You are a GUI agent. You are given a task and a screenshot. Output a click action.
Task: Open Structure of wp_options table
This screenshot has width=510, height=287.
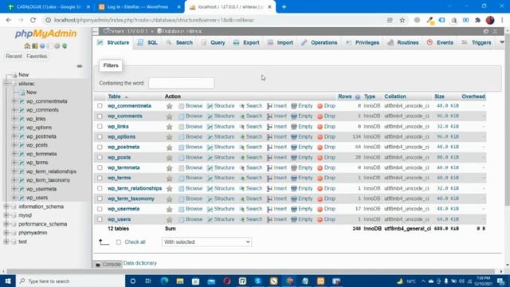pyautogui.click(x=221, y=136)
